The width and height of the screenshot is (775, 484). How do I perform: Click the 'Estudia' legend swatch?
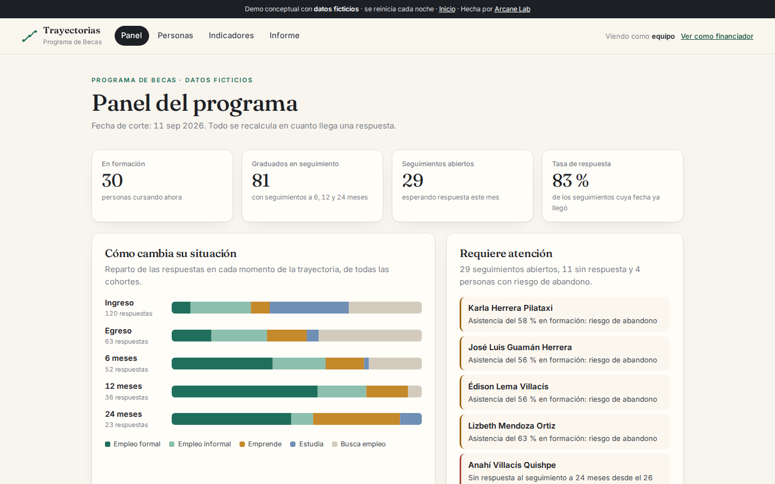point(293,444)
